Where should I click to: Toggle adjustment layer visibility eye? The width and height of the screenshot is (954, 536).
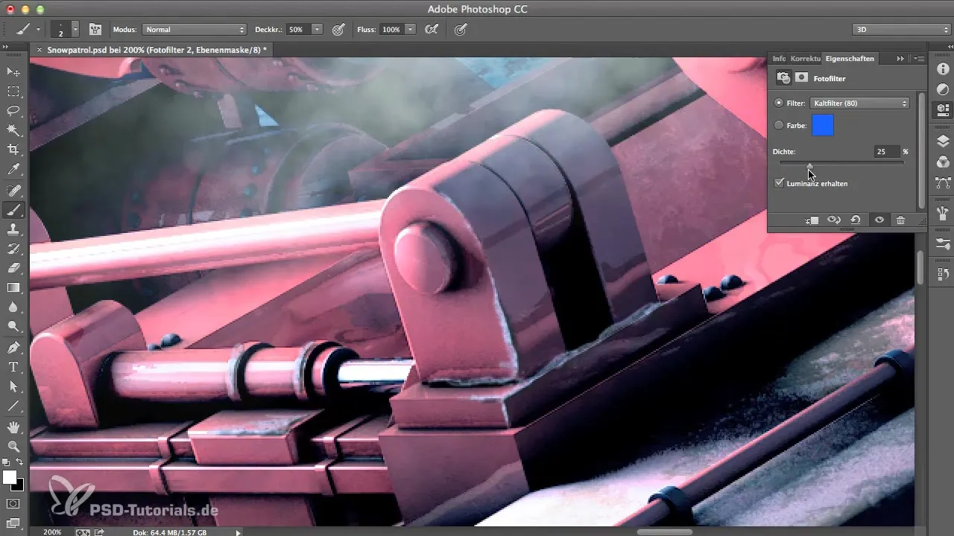point(879,220)
